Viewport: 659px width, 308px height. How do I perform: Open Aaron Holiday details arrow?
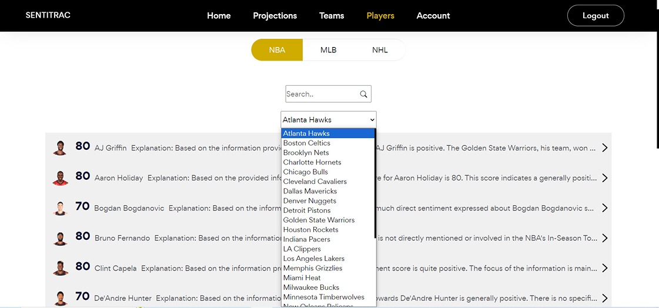point(605,178)
